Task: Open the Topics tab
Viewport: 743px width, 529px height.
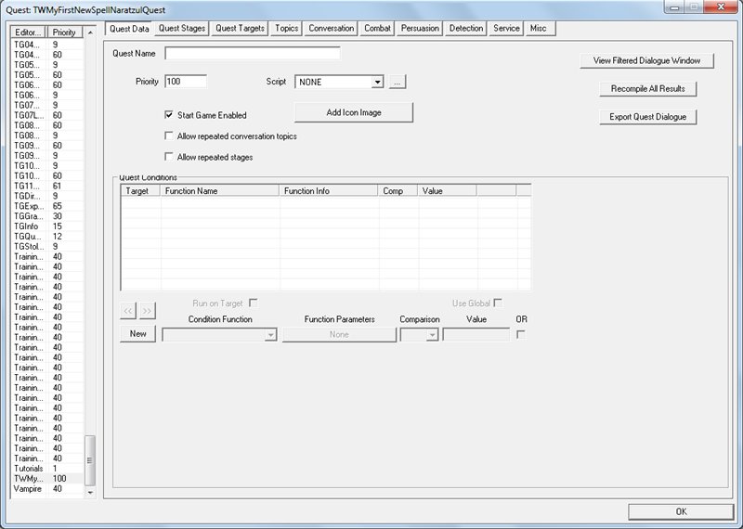Action: [x=287, y=29]
